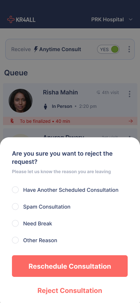Choose the Need Break radio option
The width and height of the screenshot is (140, 303).
(15, 224)
